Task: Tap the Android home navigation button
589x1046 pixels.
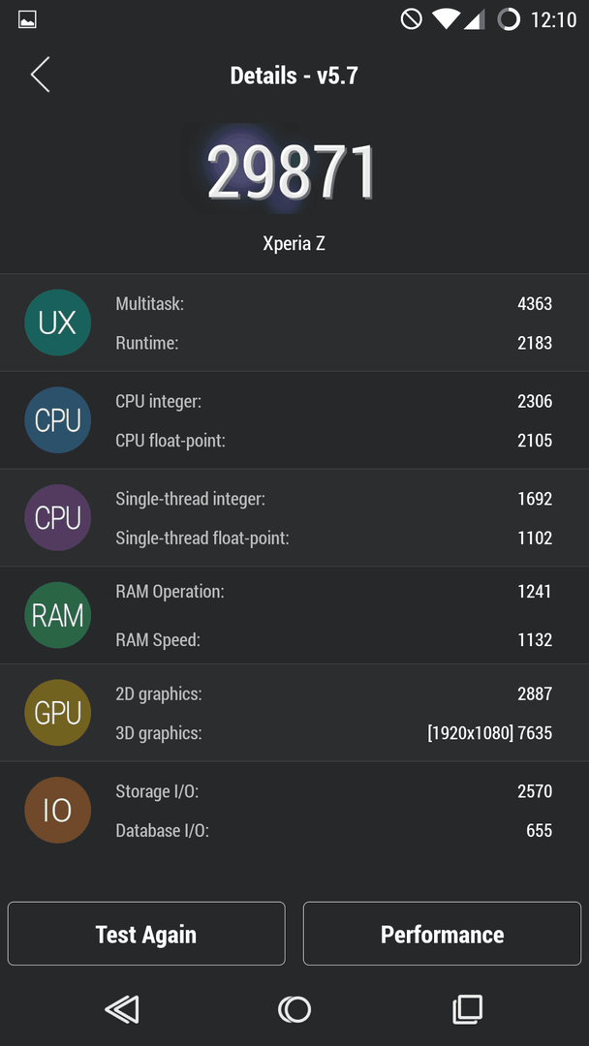Action: tap(294, 1009)
